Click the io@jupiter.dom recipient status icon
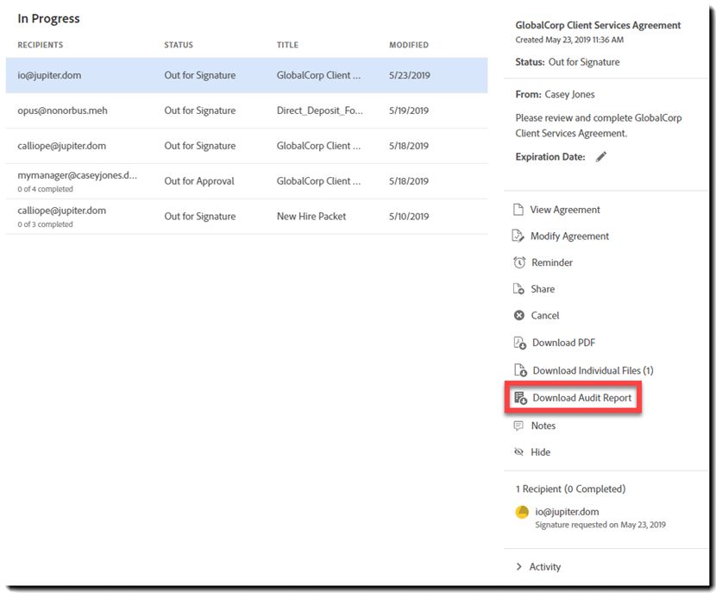The image size is (716, 593). pyautogui.click(x=522, y=512)
